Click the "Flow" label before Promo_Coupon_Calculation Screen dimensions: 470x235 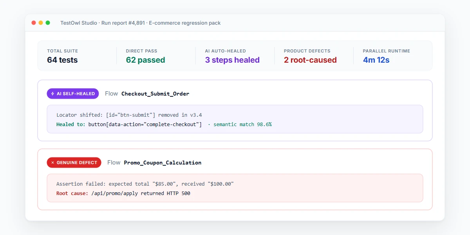[x=114, y=163]
